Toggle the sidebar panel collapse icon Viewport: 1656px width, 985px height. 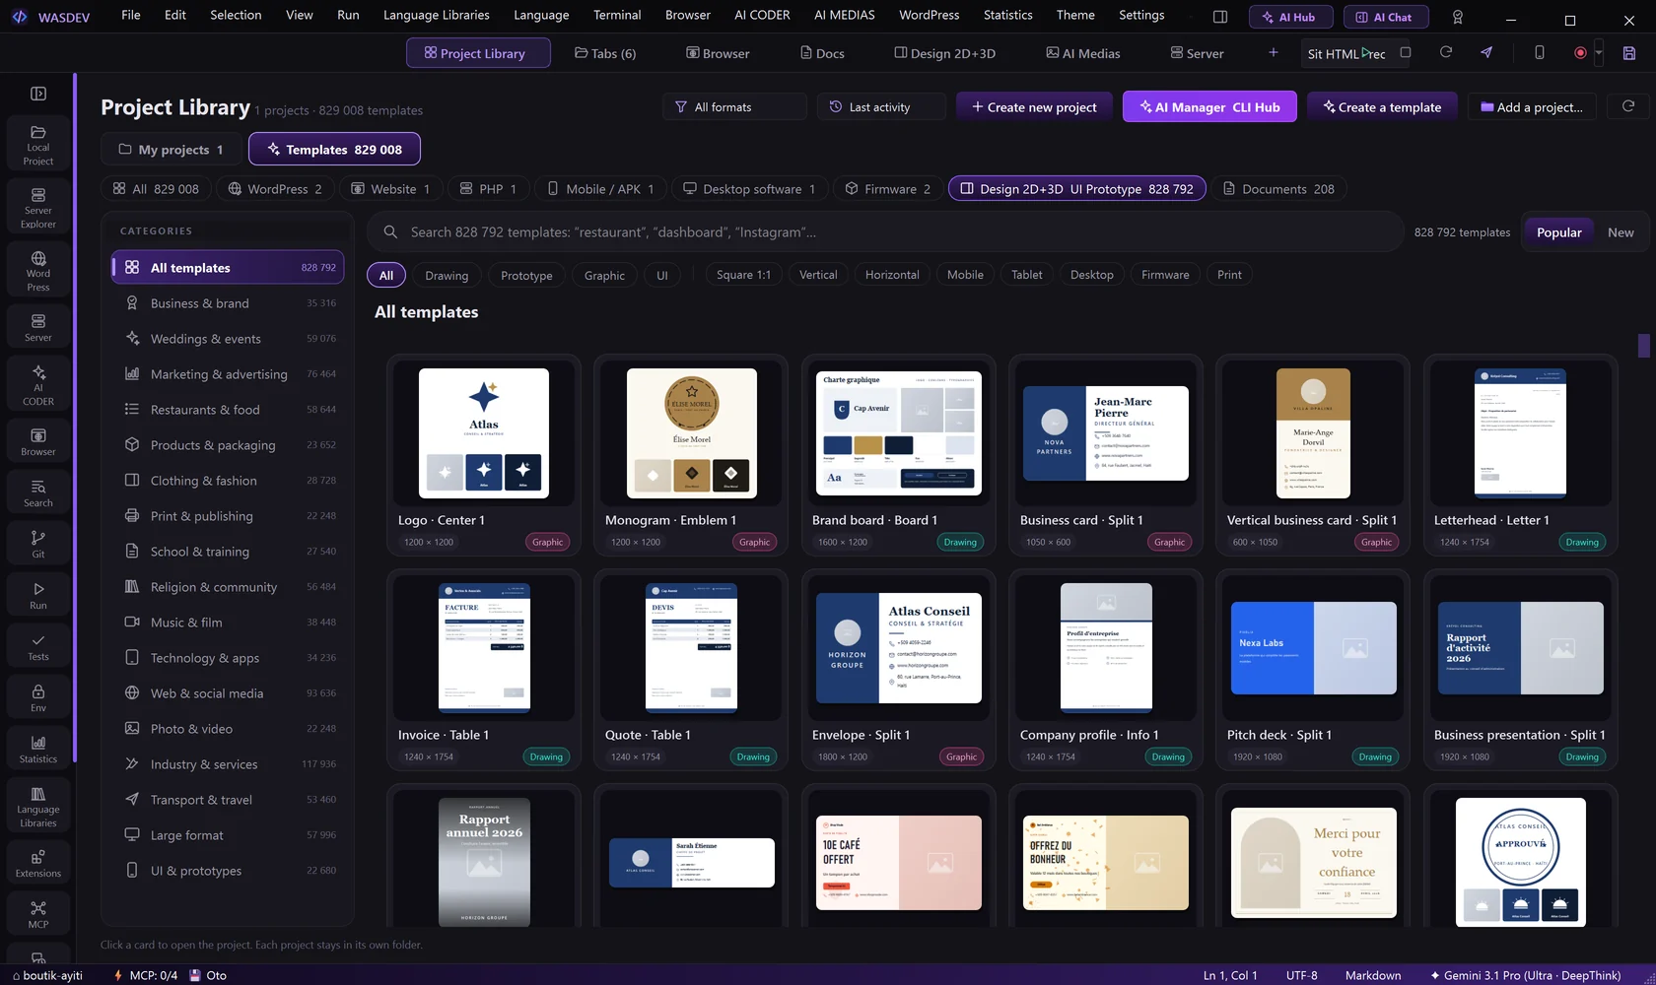tap(38, 94)
